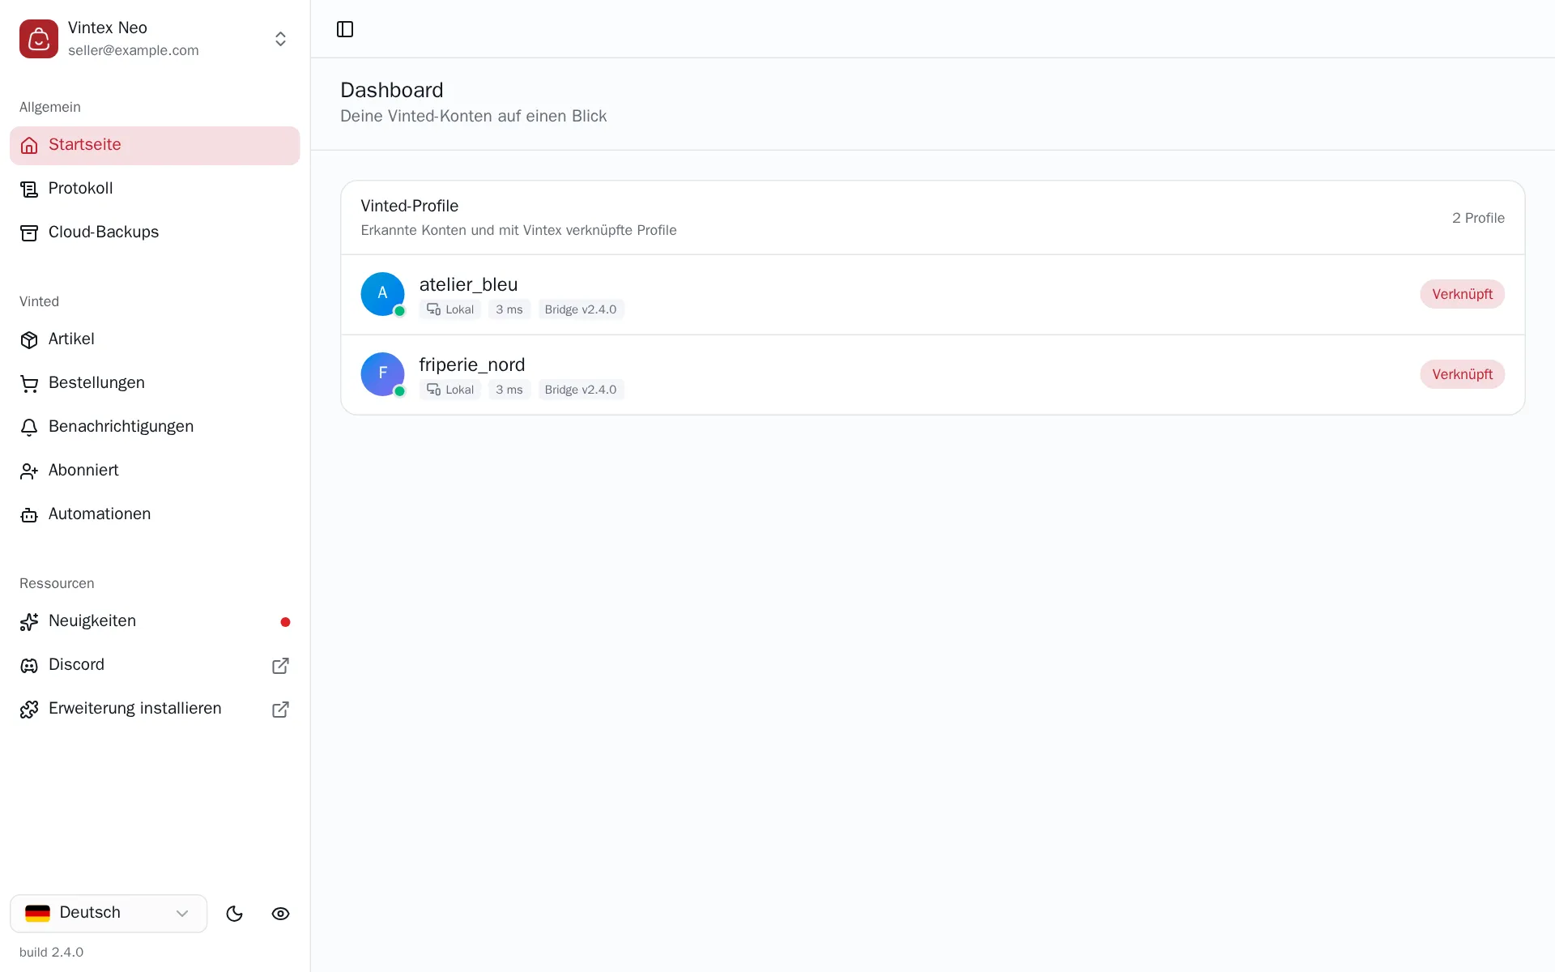This screenshot has width=1555, height=972.
Task: Click the build 2.4.0 version text
Action: click(51, 953)
